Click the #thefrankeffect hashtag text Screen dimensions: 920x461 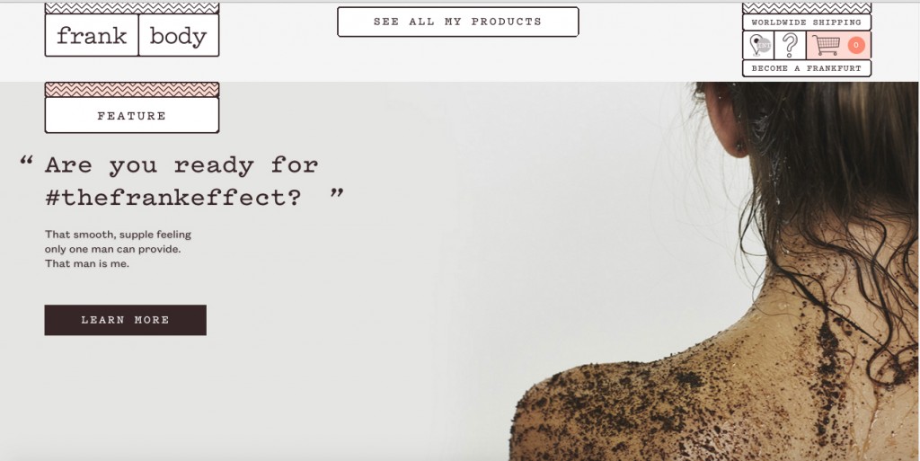(x=173, y=198)
